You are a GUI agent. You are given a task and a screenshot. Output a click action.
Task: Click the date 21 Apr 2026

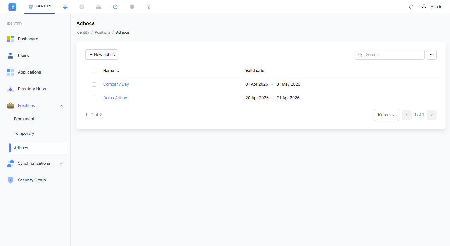pyautogui.click(x=288, y=98)
